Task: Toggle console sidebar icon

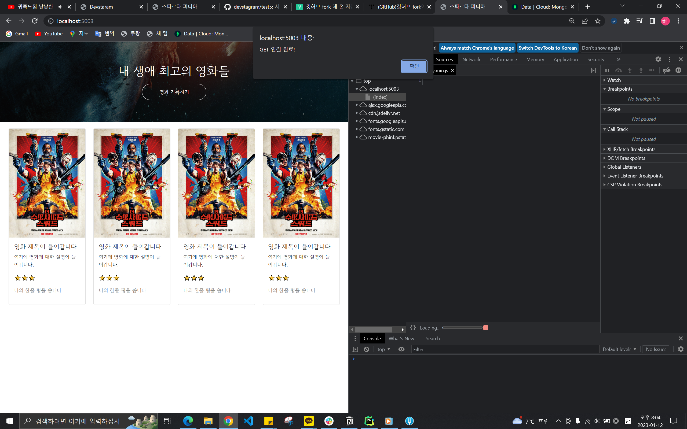Action: click(355, 349)
